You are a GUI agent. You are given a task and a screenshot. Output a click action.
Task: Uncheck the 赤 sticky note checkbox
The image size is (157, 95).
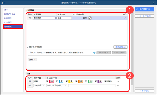(47, 81)
